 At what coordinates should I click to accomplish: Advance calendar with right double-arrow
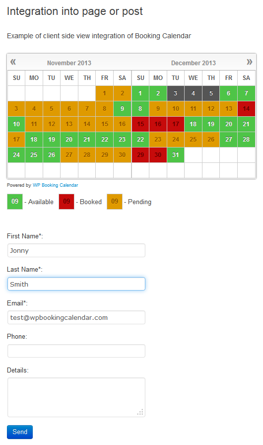coord(250,62)
